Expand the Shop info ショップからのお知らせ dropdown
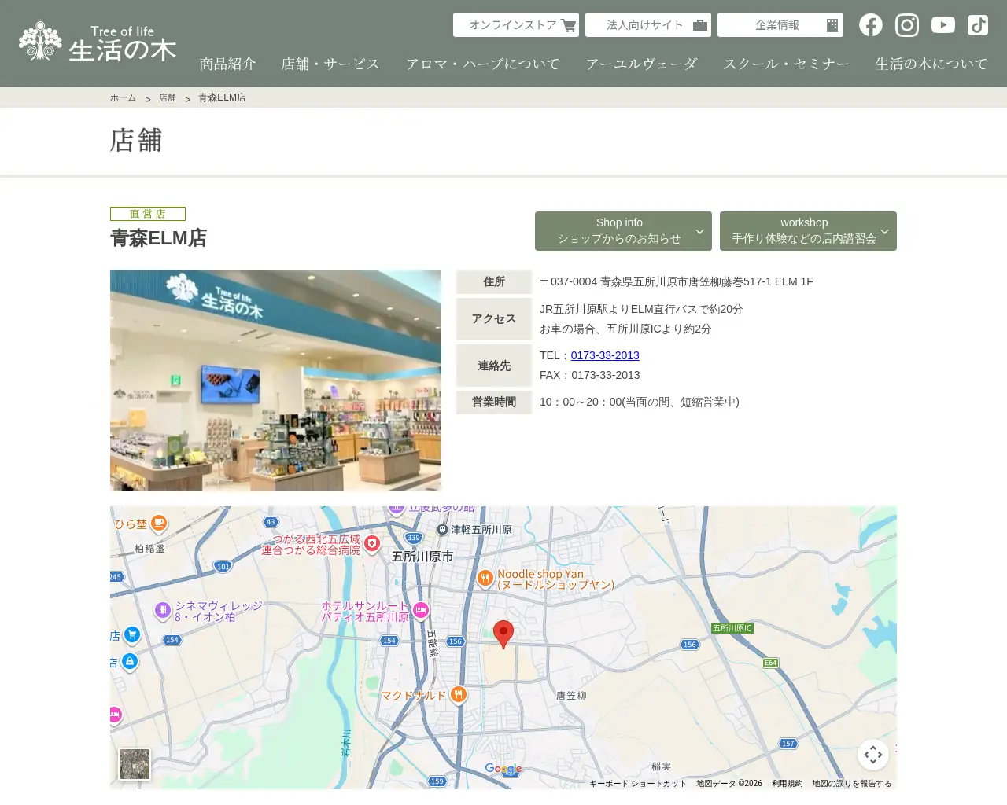The height and width of the screenshot is (805, 1007). pos(623,230)
